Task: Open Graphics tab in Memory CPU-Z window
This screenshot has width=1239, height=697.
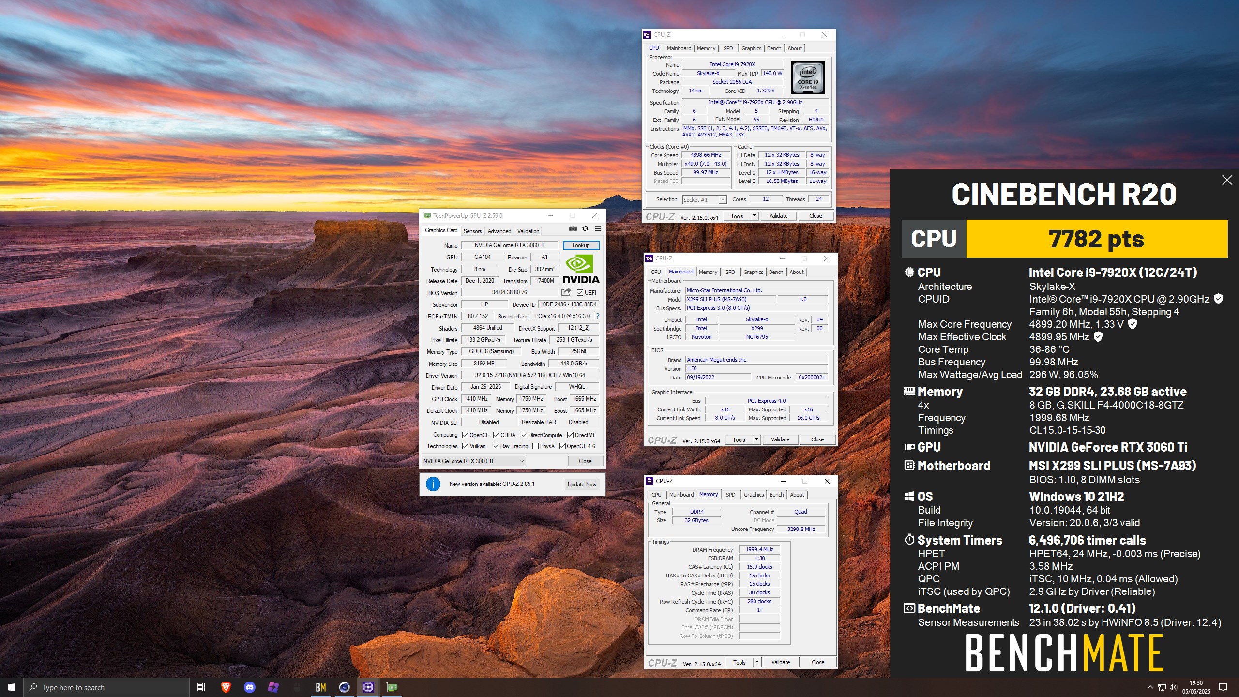Action: click(754, 495)
